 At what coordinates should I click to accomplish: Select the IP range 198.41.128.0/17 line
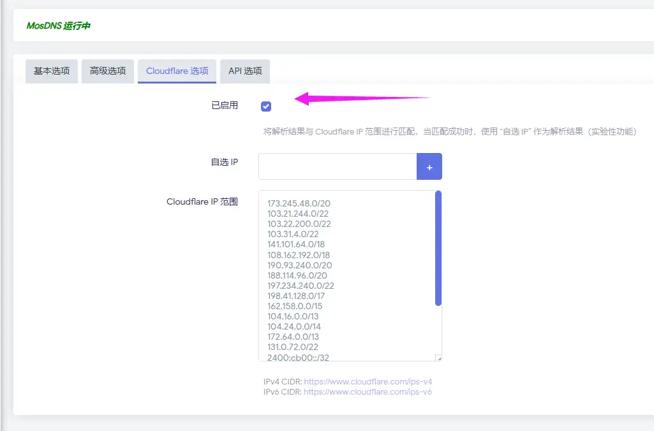tap(298, 295)
